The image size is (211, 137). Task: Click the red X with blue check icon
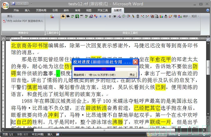tap(96, 16)
